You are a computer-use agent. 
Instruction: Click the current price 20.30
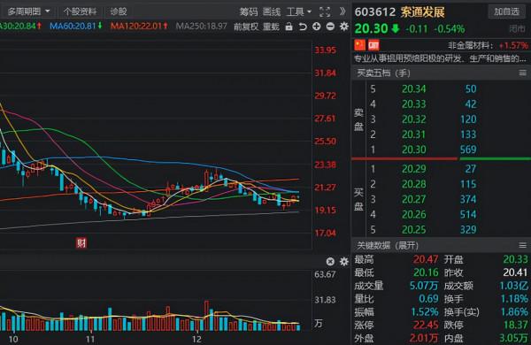[x=371, y=29]
